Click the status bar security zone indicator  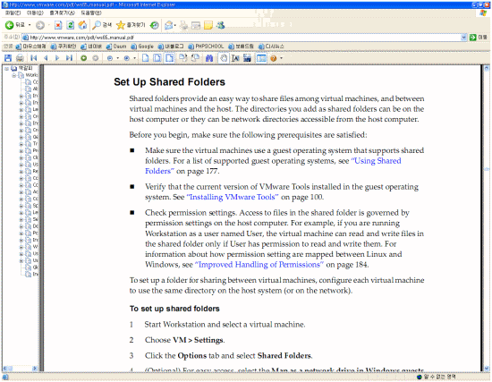437,377
